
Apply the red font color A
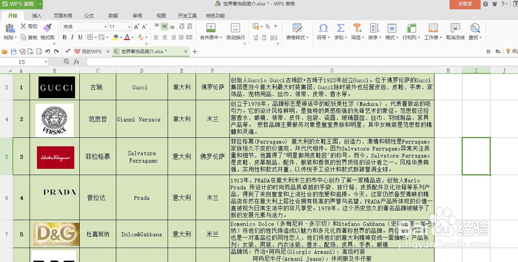coord(127,37)
